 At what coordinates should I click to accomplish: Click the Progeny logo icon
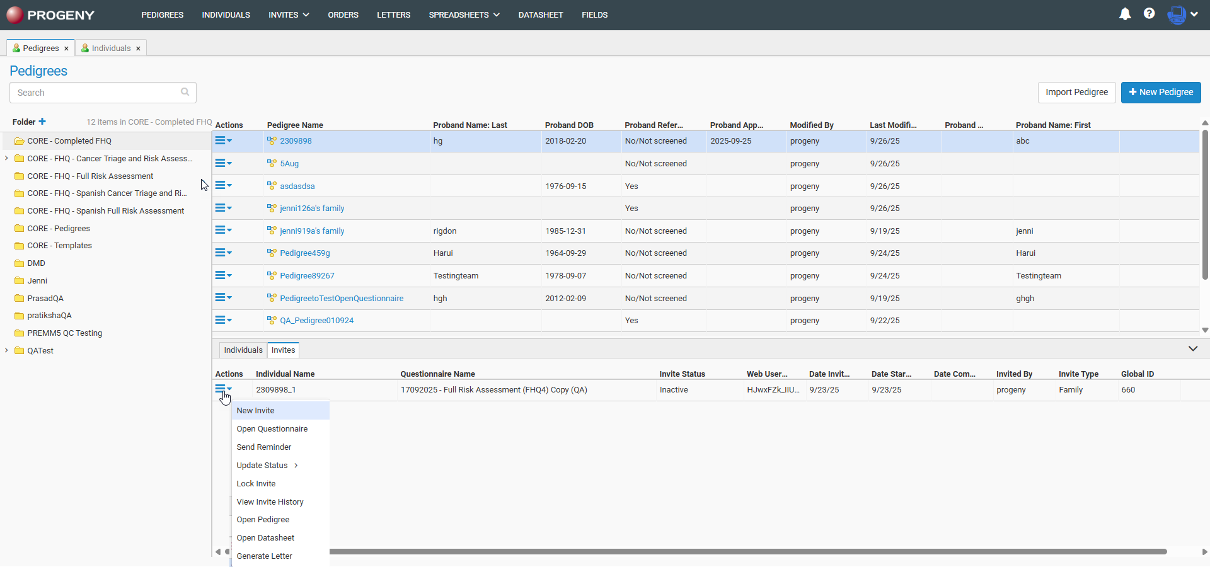pos(14,14)
